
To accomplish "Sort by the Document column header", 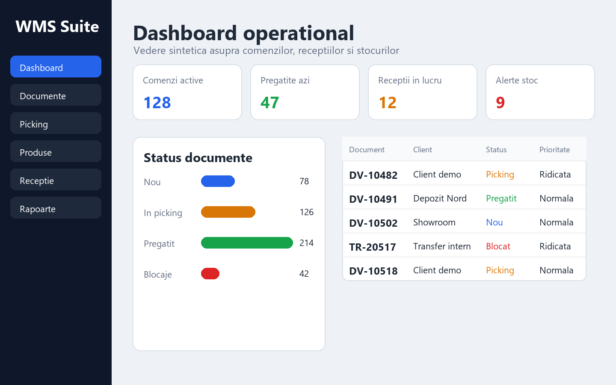I will pyautogui.click(x=367, y=150).
